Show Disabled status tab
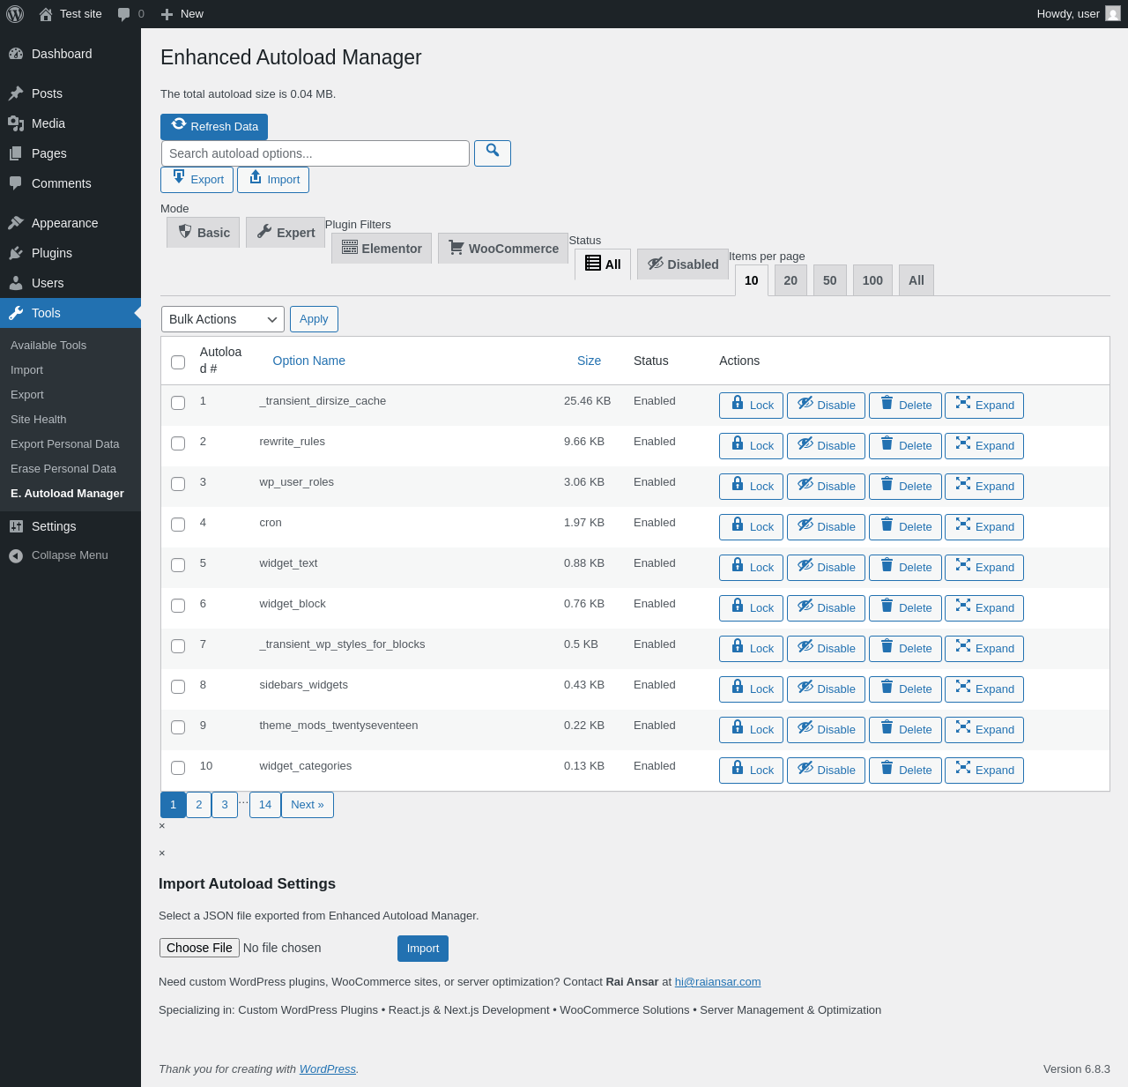 pos(683,264)
